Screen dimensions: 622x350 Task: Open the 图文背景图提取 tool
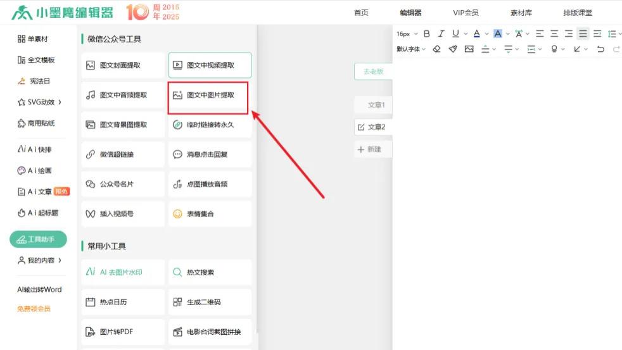[123, 125]
